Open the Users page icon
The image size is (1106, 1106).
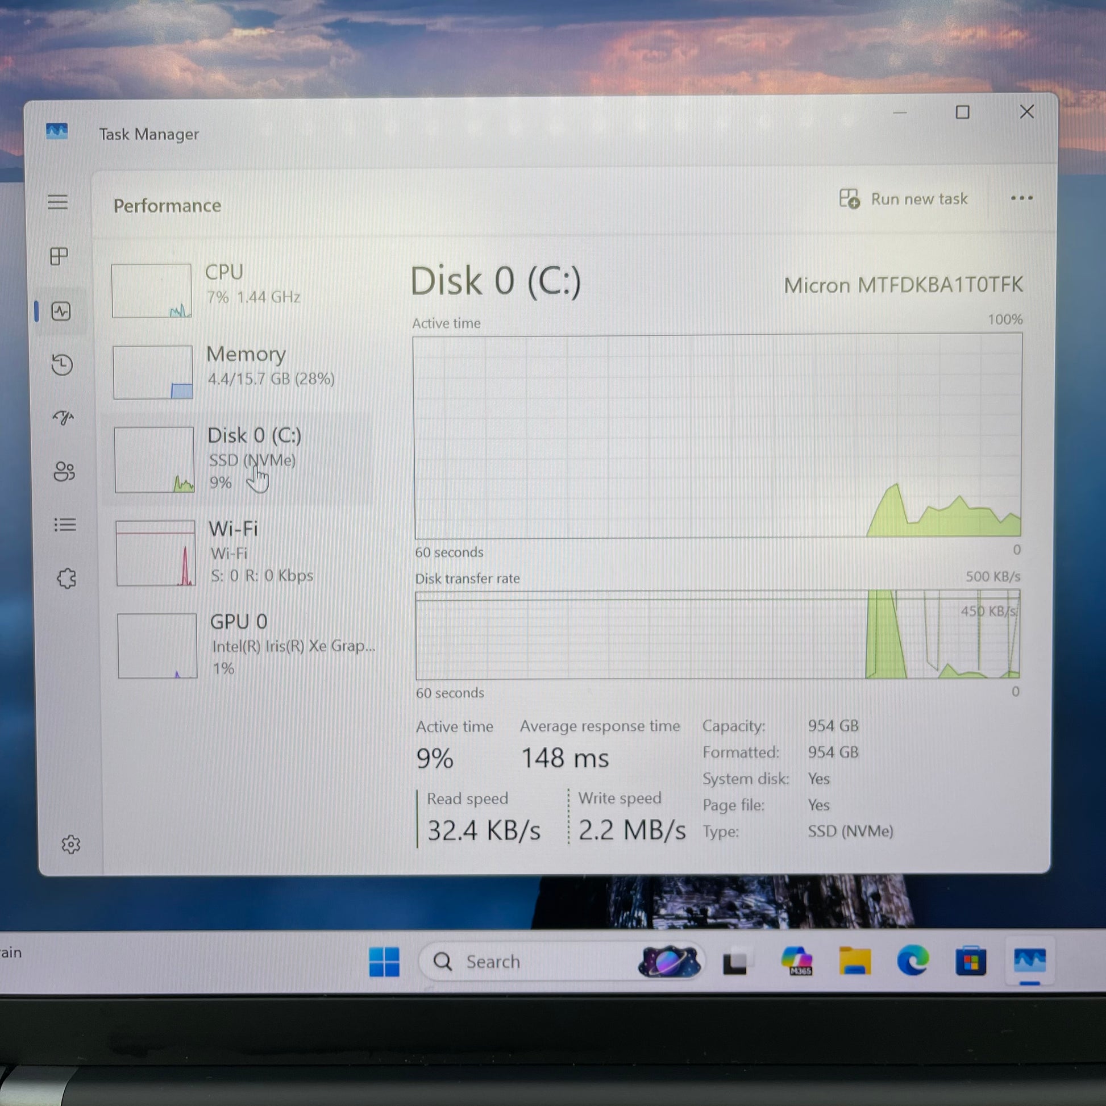click(64, 471)
